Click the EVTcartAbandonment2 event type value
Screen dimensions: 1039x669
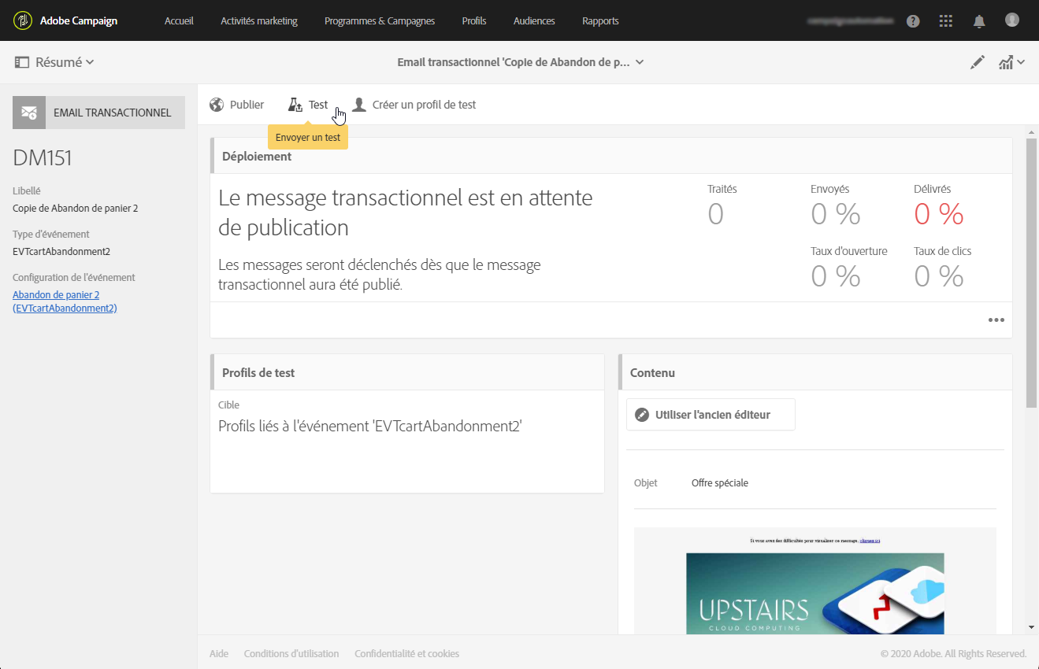pos(61,252)
